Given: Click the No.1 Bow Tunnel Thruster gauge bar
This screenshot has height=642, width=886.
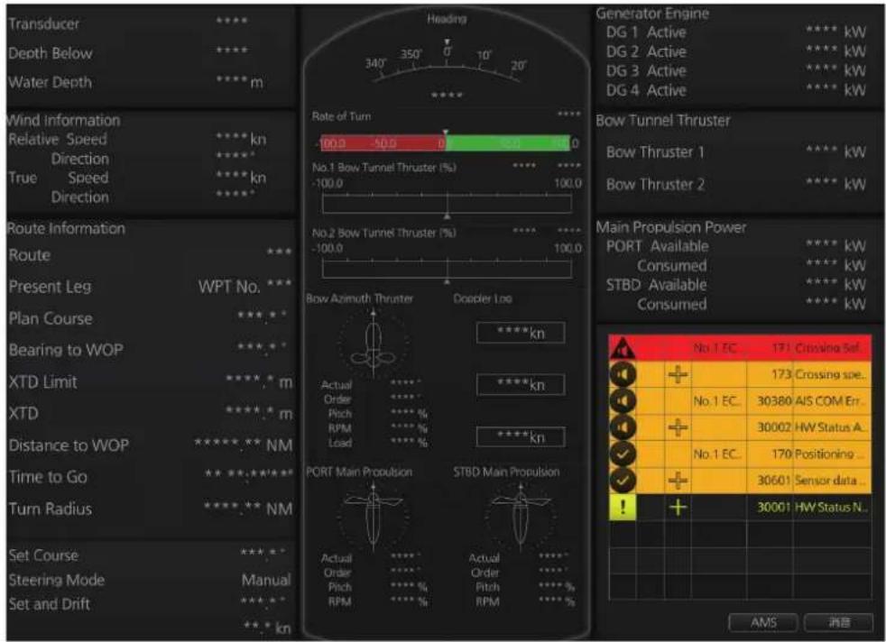Looking at the screenshot, I should click(x=447, y=204).
